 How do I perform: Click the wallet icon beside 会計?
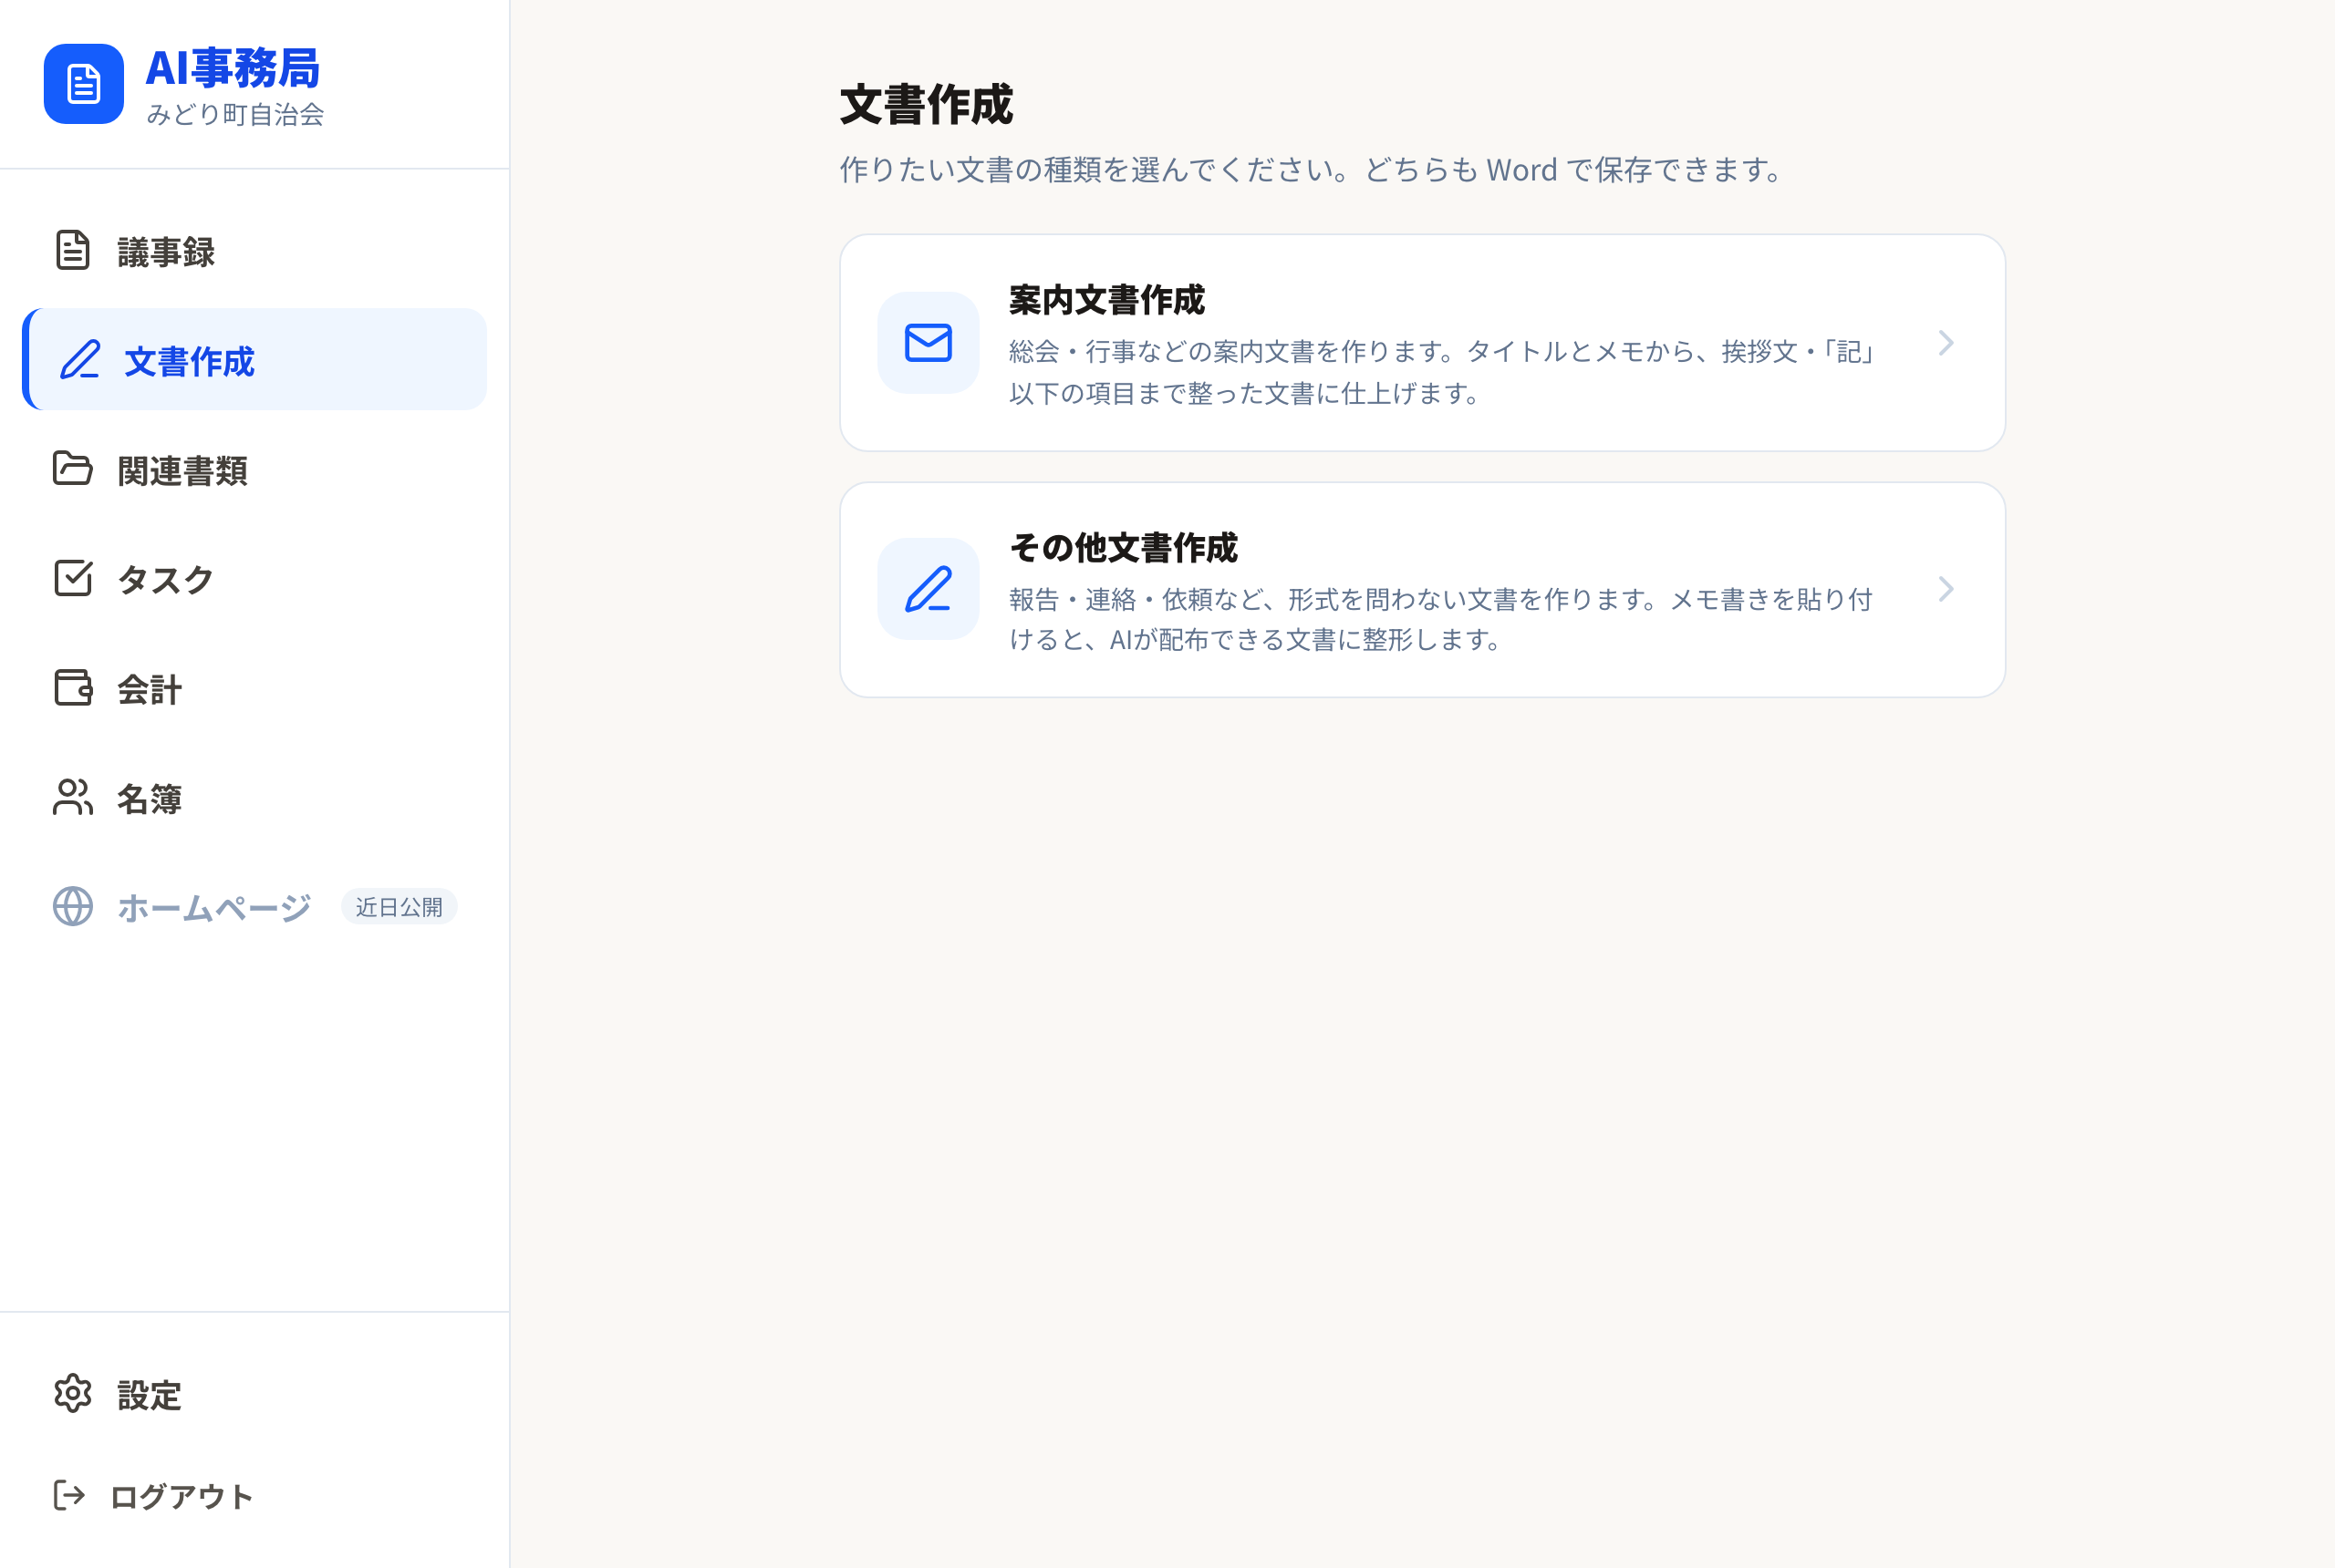click(x=72, y=687)
